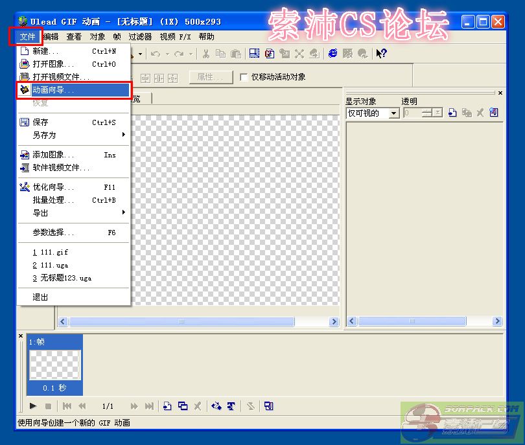
Task: Click the context help pointer icon
Action: pos(381,54)
